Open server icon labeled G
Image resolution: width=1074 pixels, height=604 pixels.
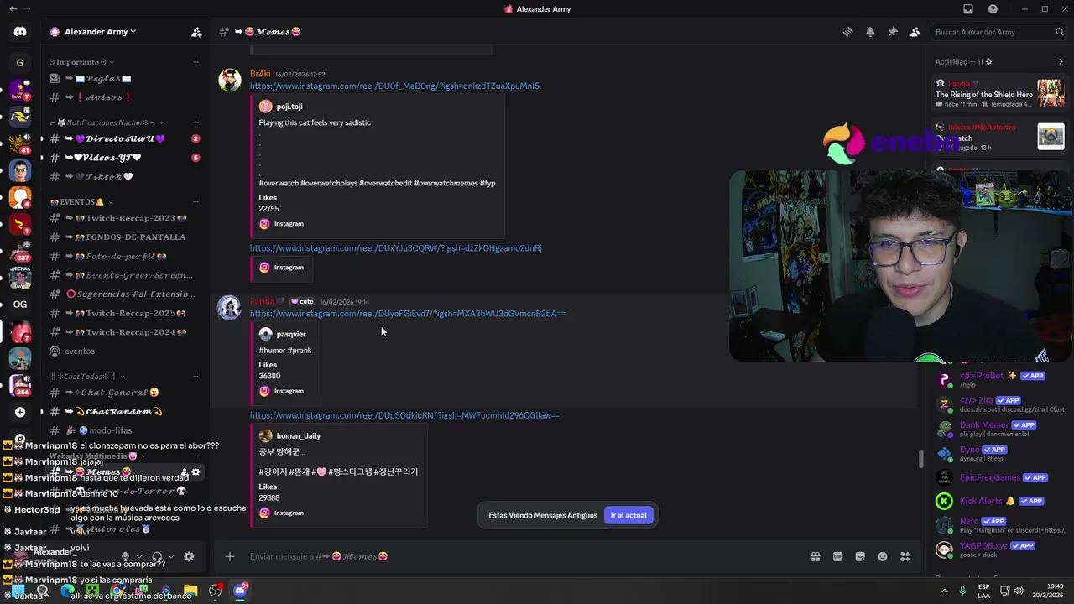pyautogui.click(x=20, y=62)
